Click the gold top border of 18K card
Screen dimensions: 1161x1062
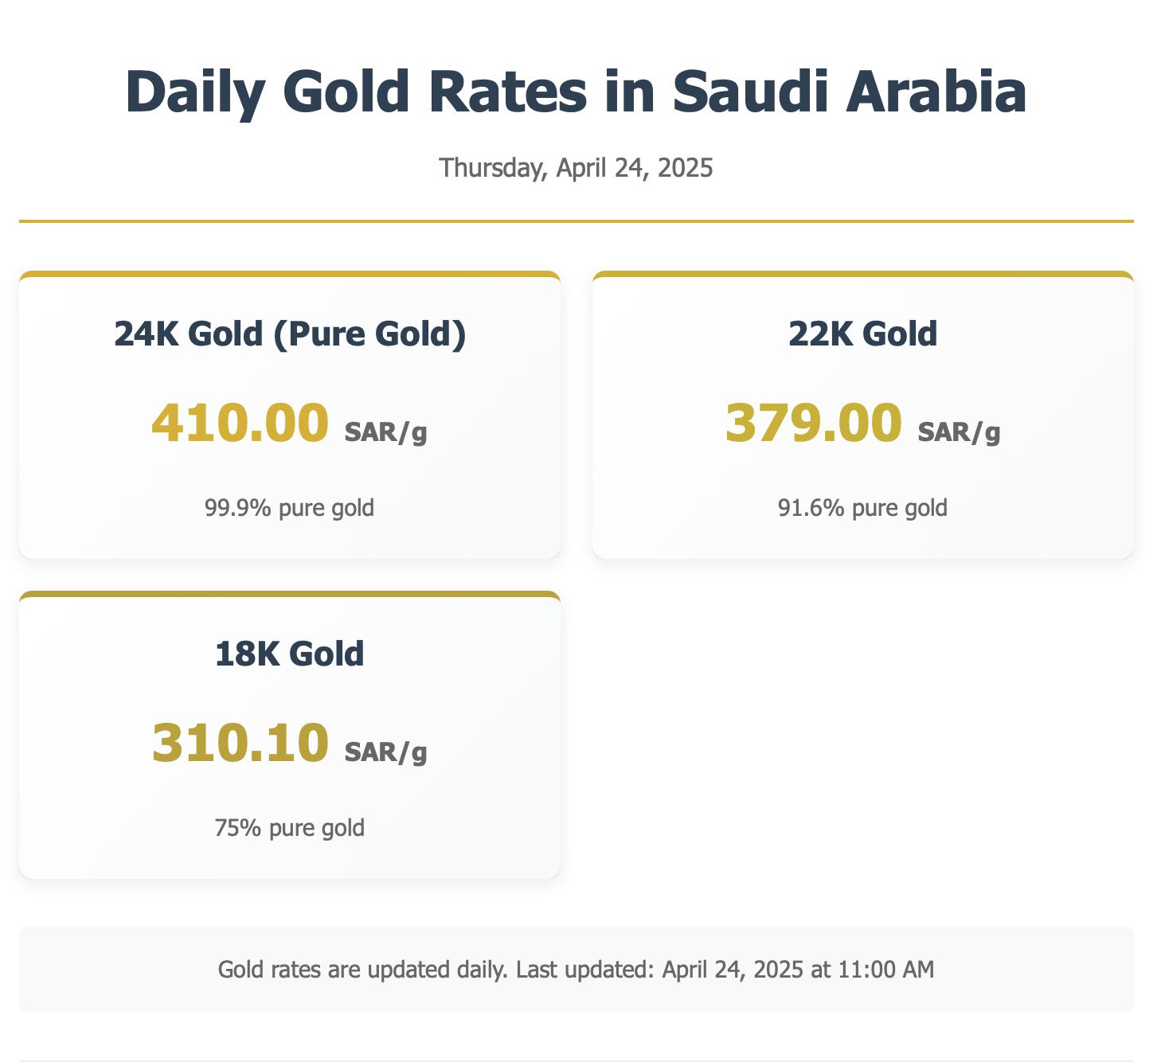(290, 594)
